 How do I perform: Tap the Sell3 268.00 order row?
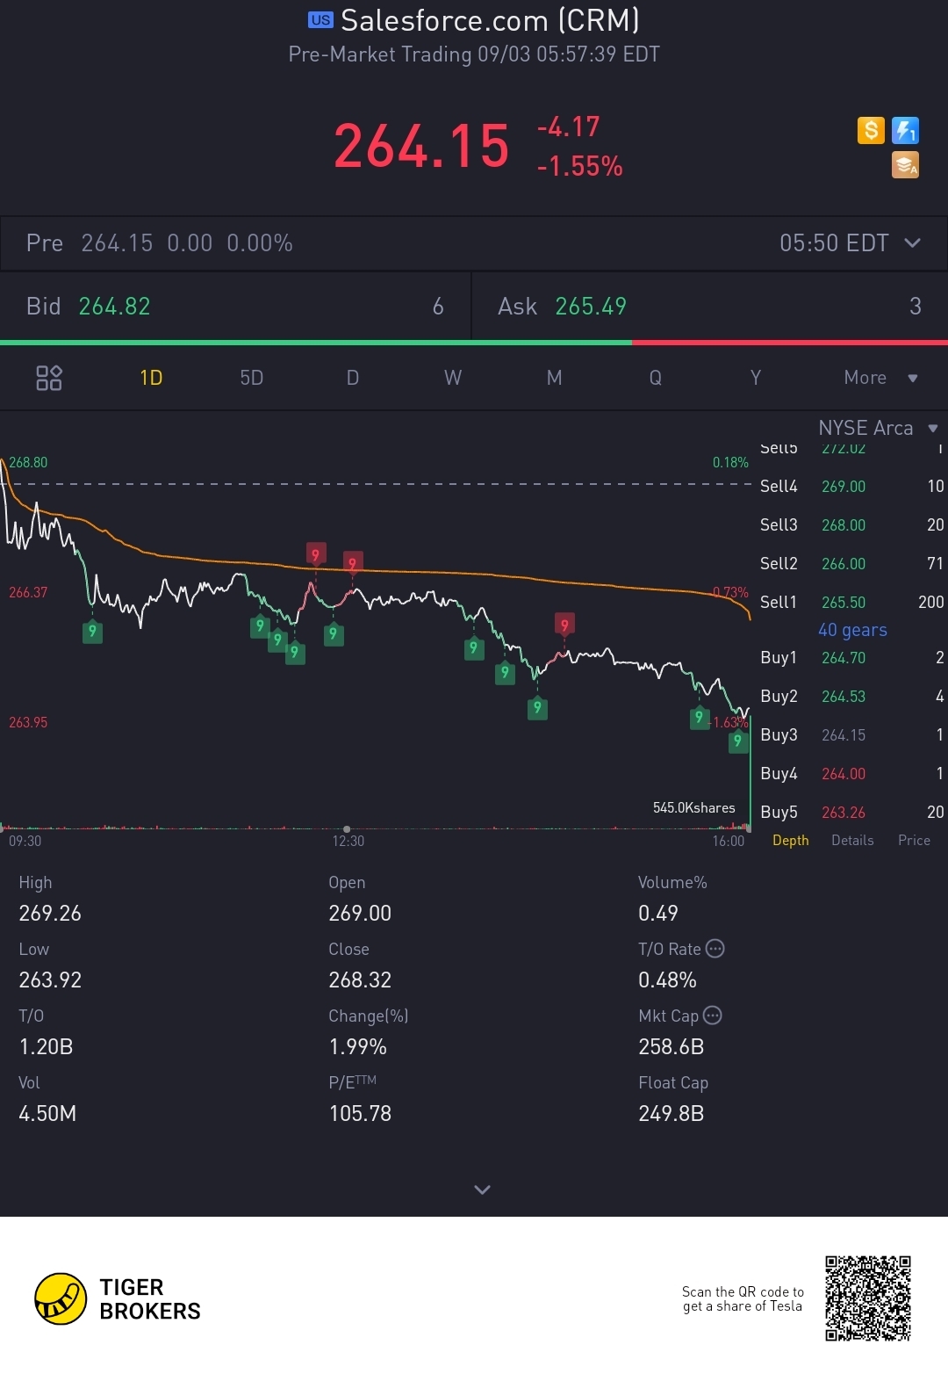click(x=851, y=524)
